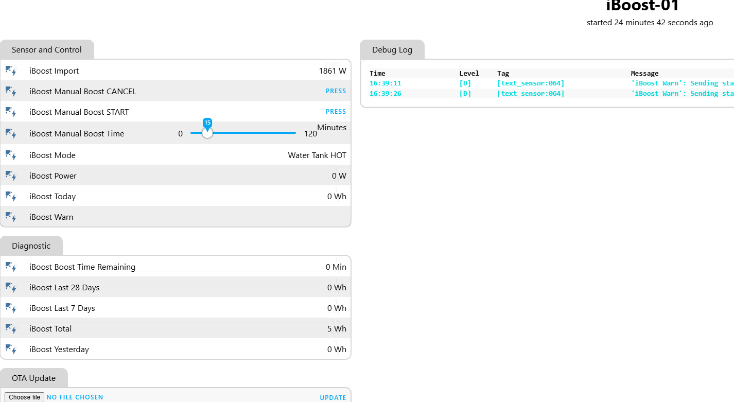
Task: Click the iBoost Last 28 Days value
Action: tap(337, 288)
